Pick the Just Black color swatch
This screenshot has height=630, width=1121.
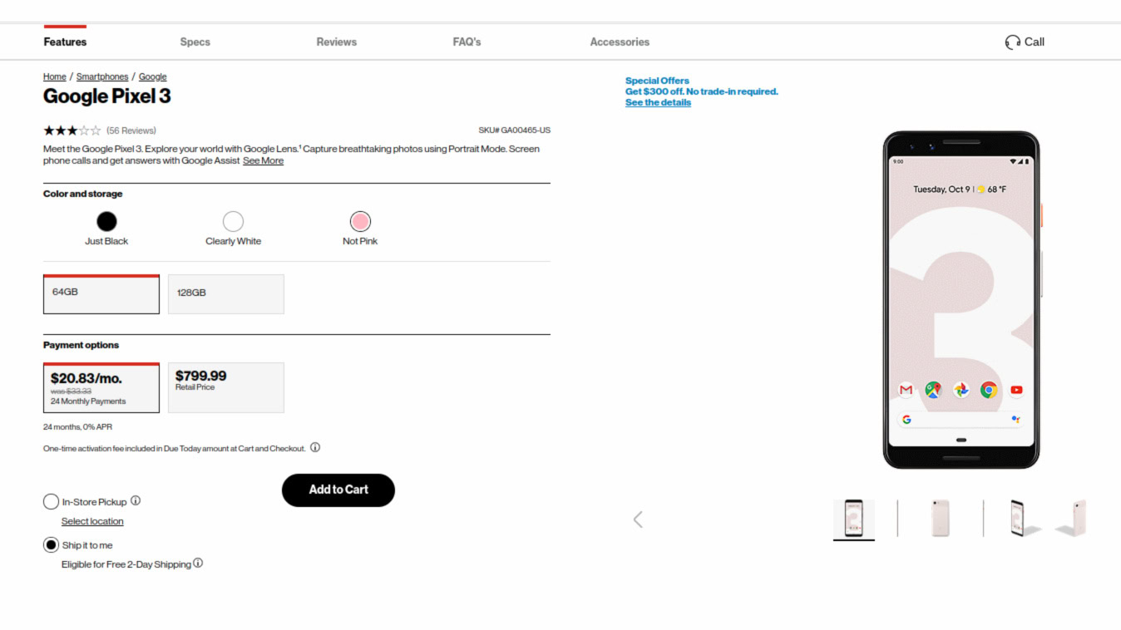[x=106, y=221]
